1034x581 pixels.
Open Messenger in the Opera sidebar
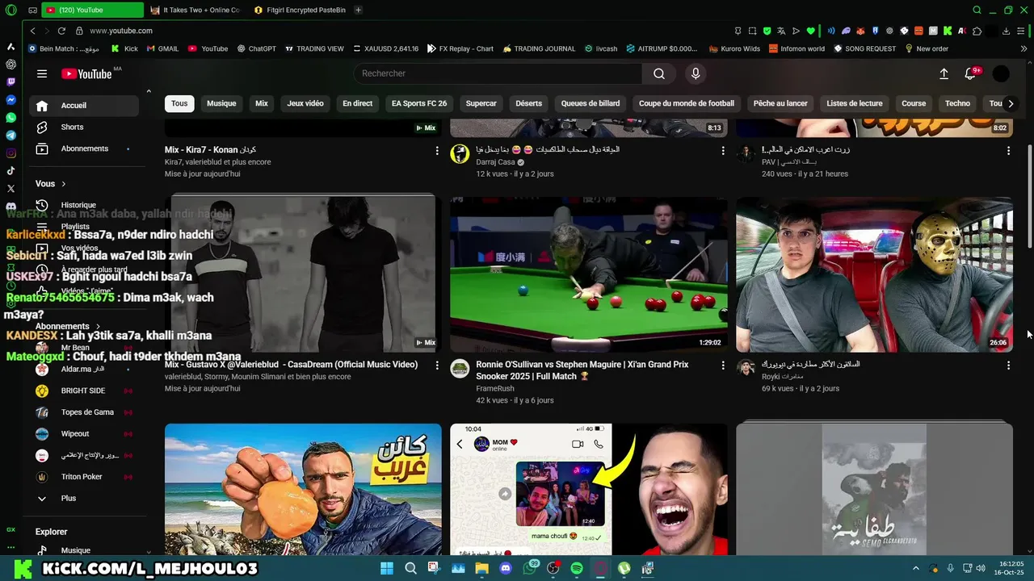pos(11,99)
